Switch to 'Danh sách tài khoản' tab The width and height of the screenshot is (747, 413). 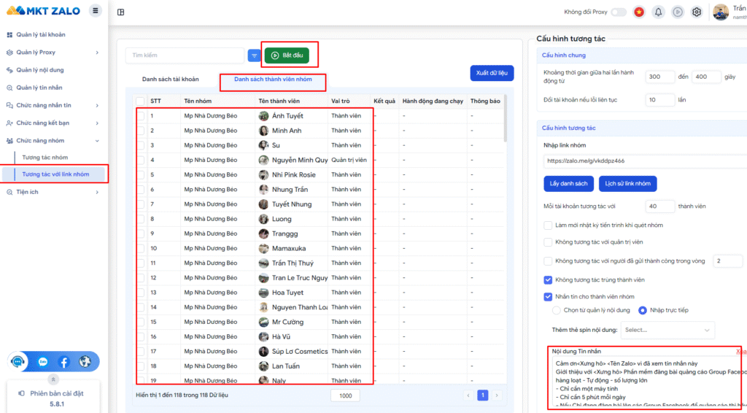pyautogui.click(x=170, y=79)
